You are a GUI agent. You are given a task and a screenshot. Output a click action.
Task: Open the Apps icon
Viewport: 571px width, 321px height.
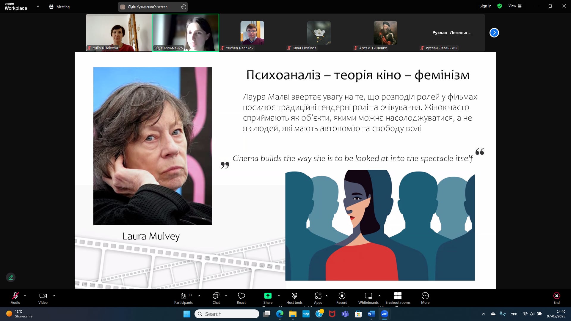(318, 296)
